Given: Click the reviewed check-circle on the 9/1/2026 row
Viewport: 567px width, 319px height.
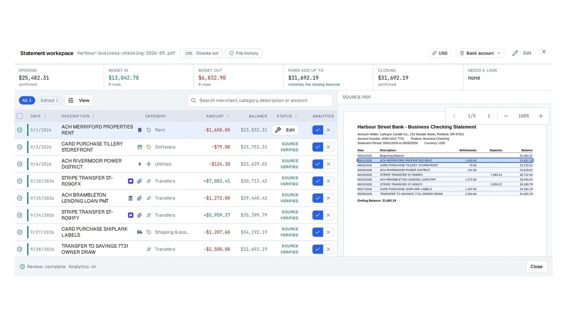Looking at the screenshot, I should click(20, 130).
